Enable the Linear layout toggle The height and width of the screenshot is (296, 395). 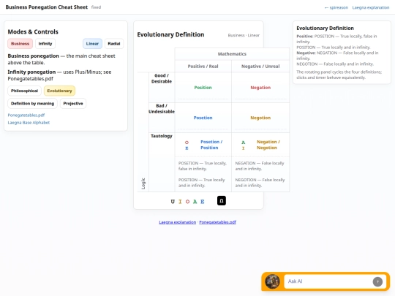pos(92,44)
